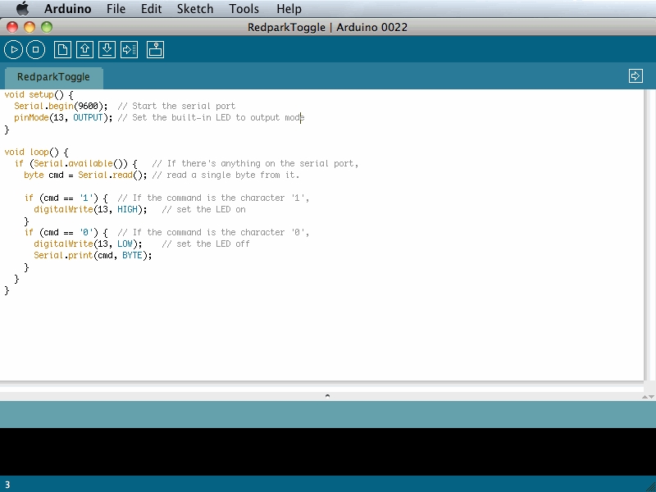Screen dimensions: 656x492
Task: Open the tab menu arrow button
Action: pos(635,76)
